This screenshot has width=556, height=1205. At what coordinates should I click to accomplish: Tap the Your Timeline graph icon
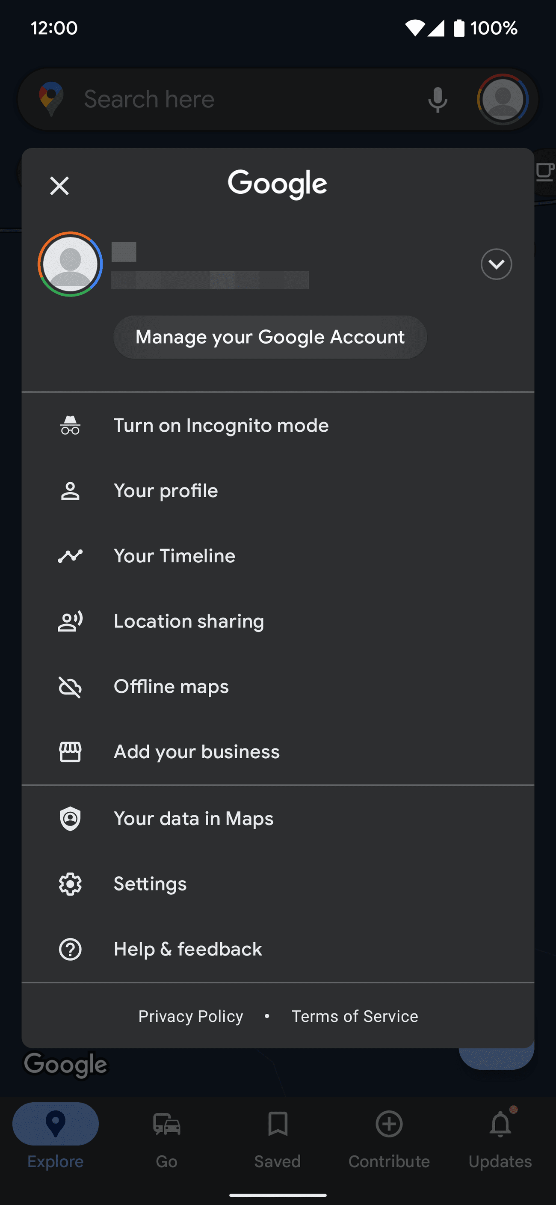click(x=70, y=556)
